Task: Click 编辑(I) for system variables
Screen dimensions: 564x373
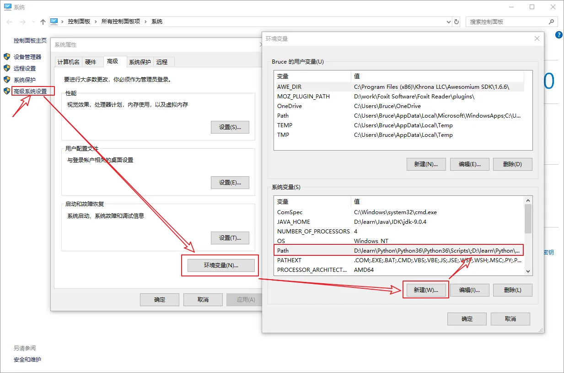Action: point(469,290)
